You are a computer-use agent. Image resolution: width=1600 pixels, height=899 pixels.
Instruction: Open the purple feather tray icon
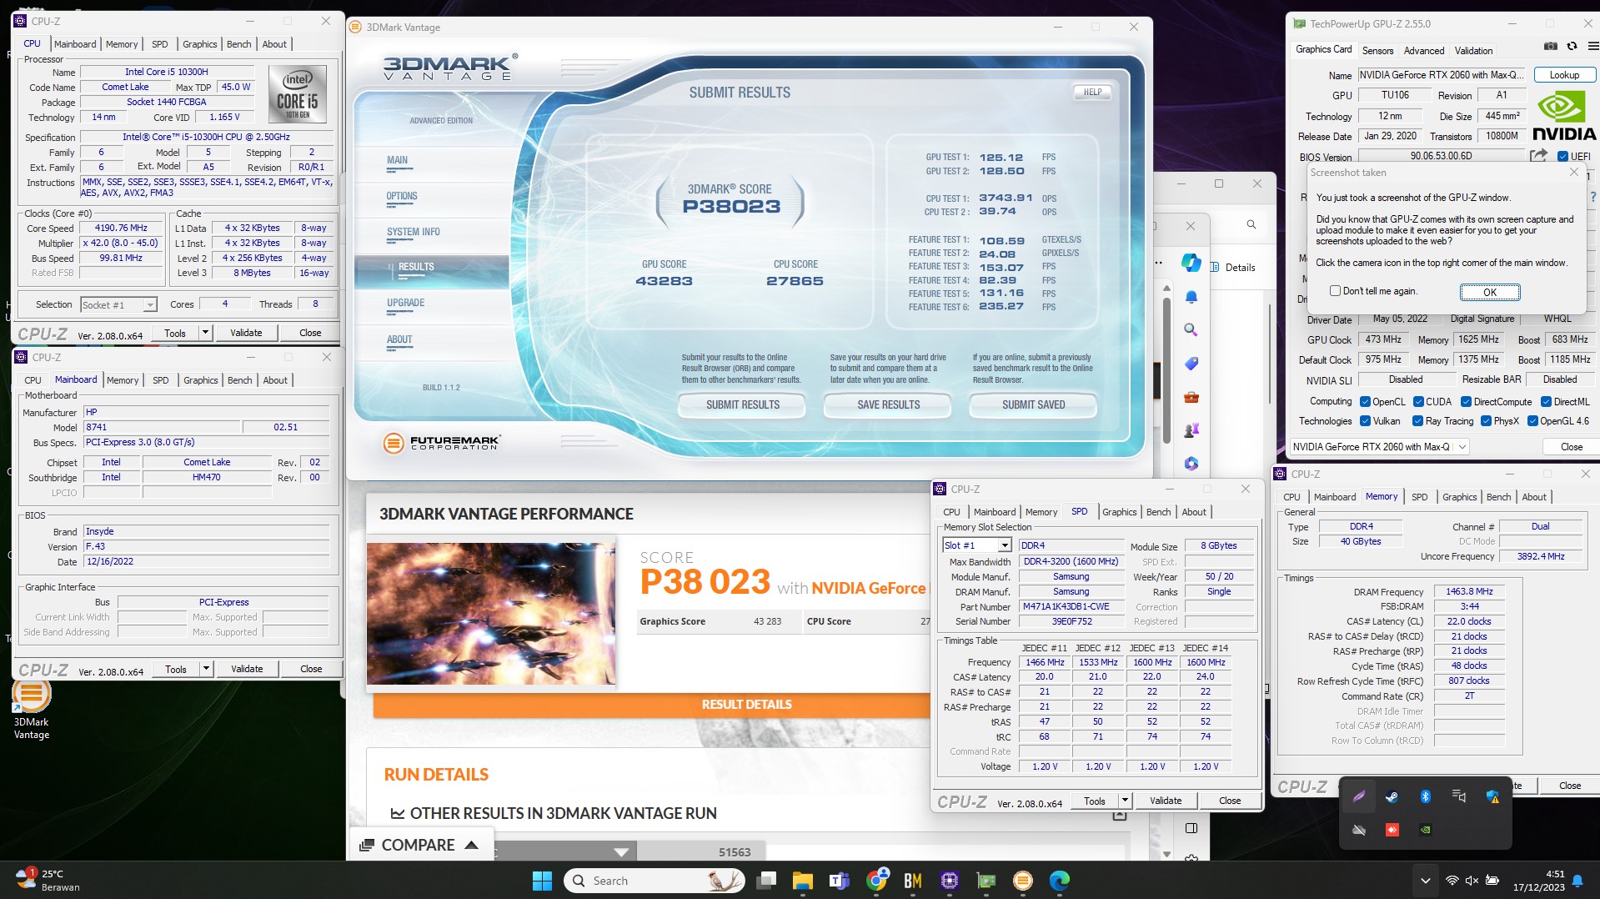coord(1358,796)
